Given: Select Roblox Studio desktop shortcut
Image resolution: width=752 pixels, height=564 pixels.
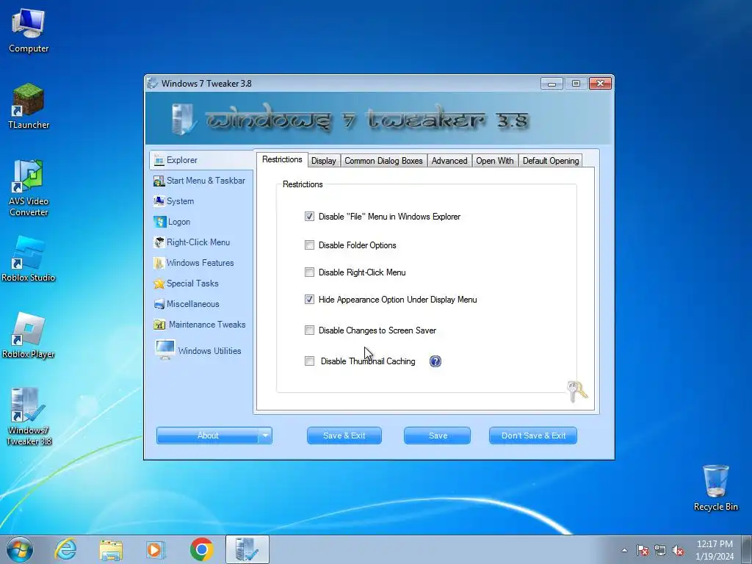Looking at the screenshot, I should [x=29, y=259].
